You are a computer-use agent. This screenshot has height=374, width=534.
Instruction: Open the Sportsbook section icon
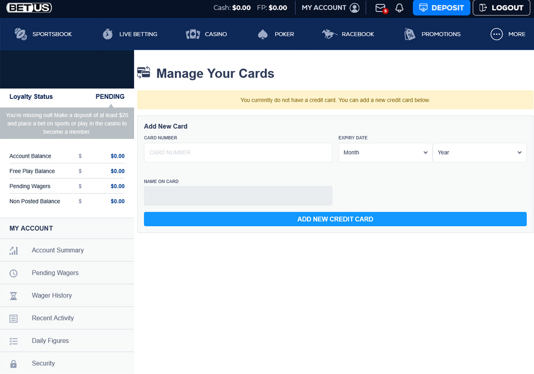pos(21,34)
